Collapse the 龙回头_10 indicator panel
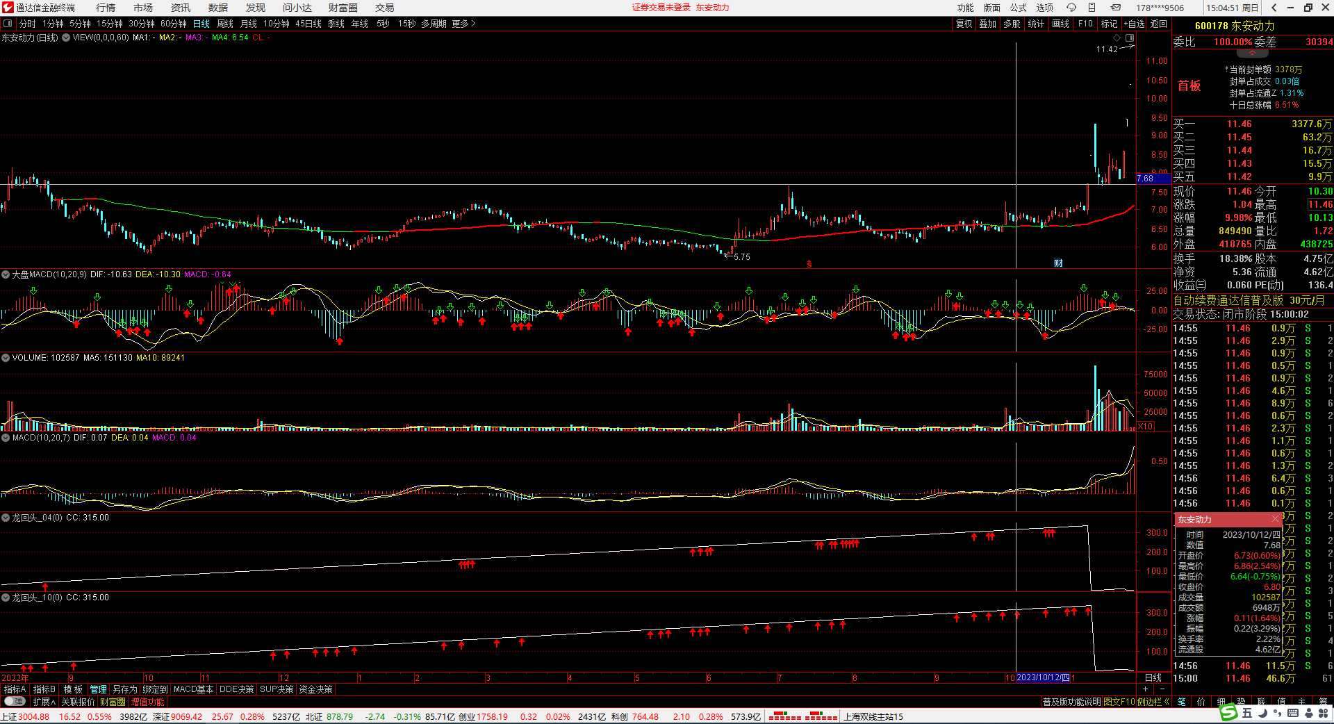 6,598
